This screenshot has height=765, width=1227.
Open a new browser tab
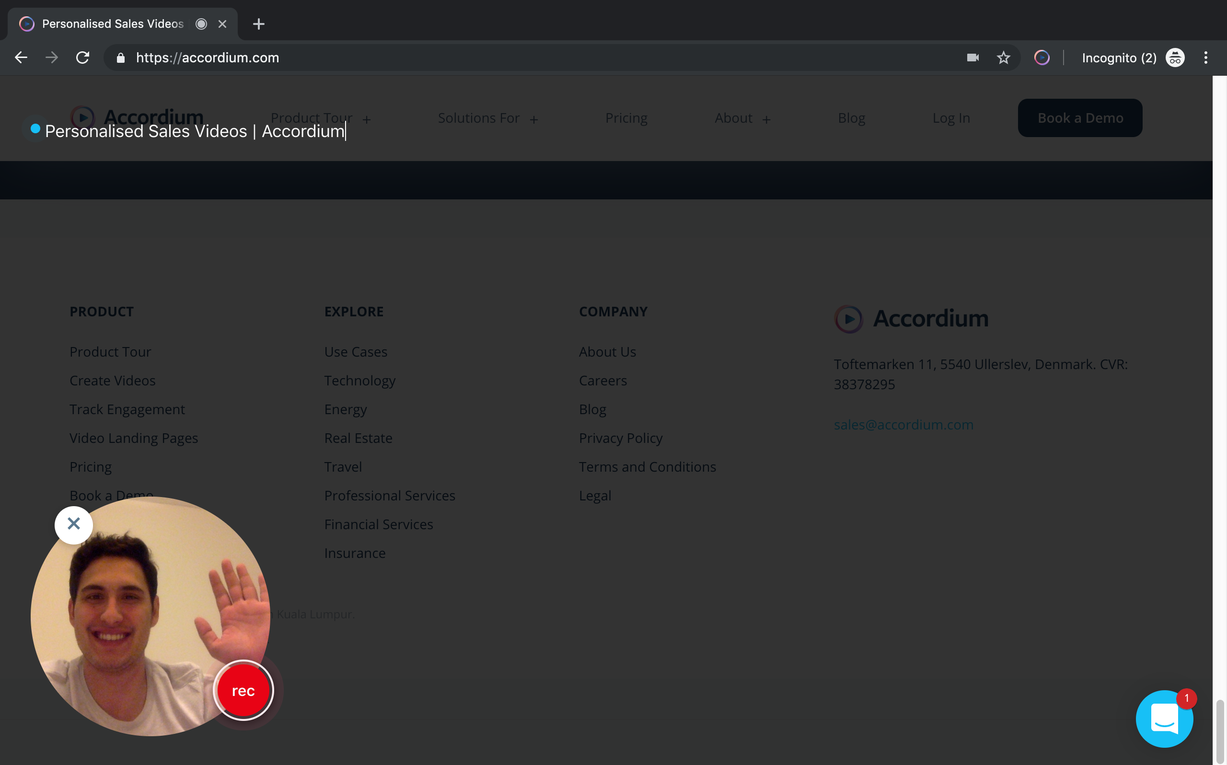[258, 24]
